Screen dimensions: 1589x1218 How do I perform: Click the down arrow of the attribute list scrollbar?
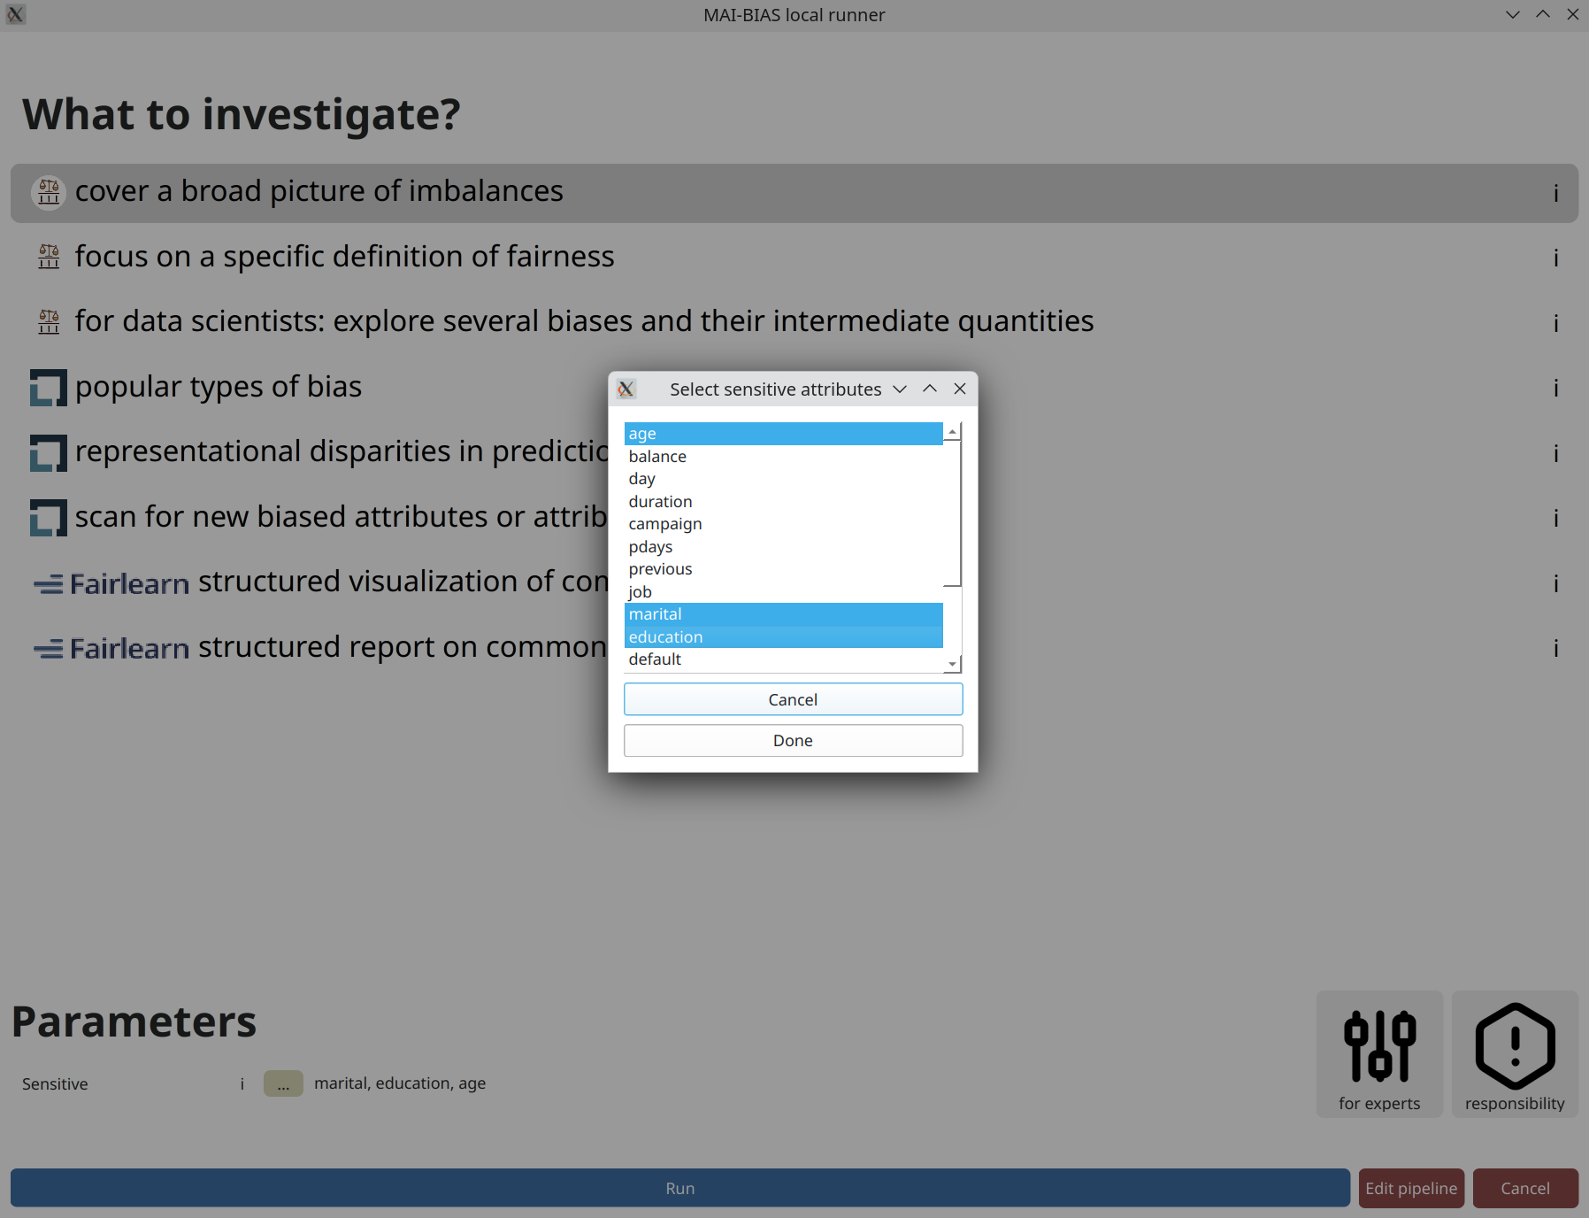click(x=951, y=664)
